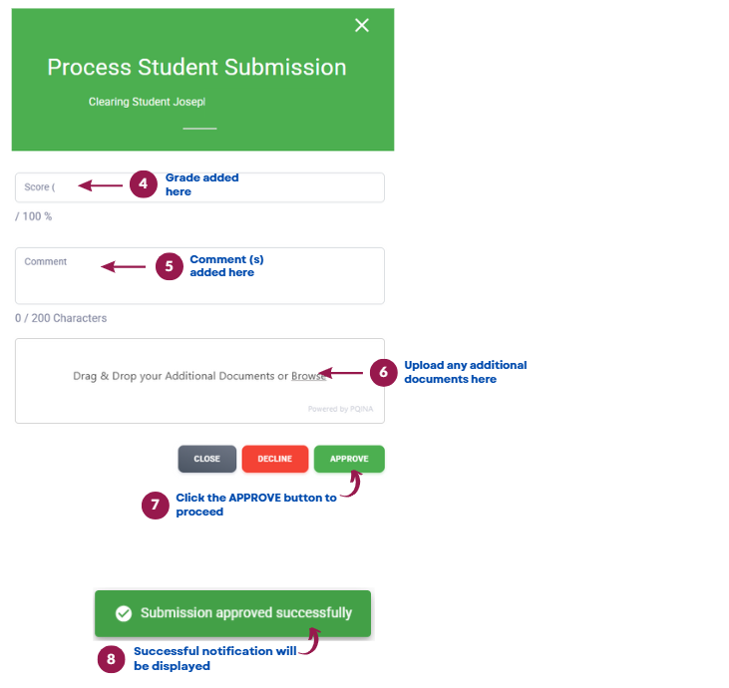Click the Comment text area
Screen dimensions: 729x688
pyautogui.click(x=199, y=275)
